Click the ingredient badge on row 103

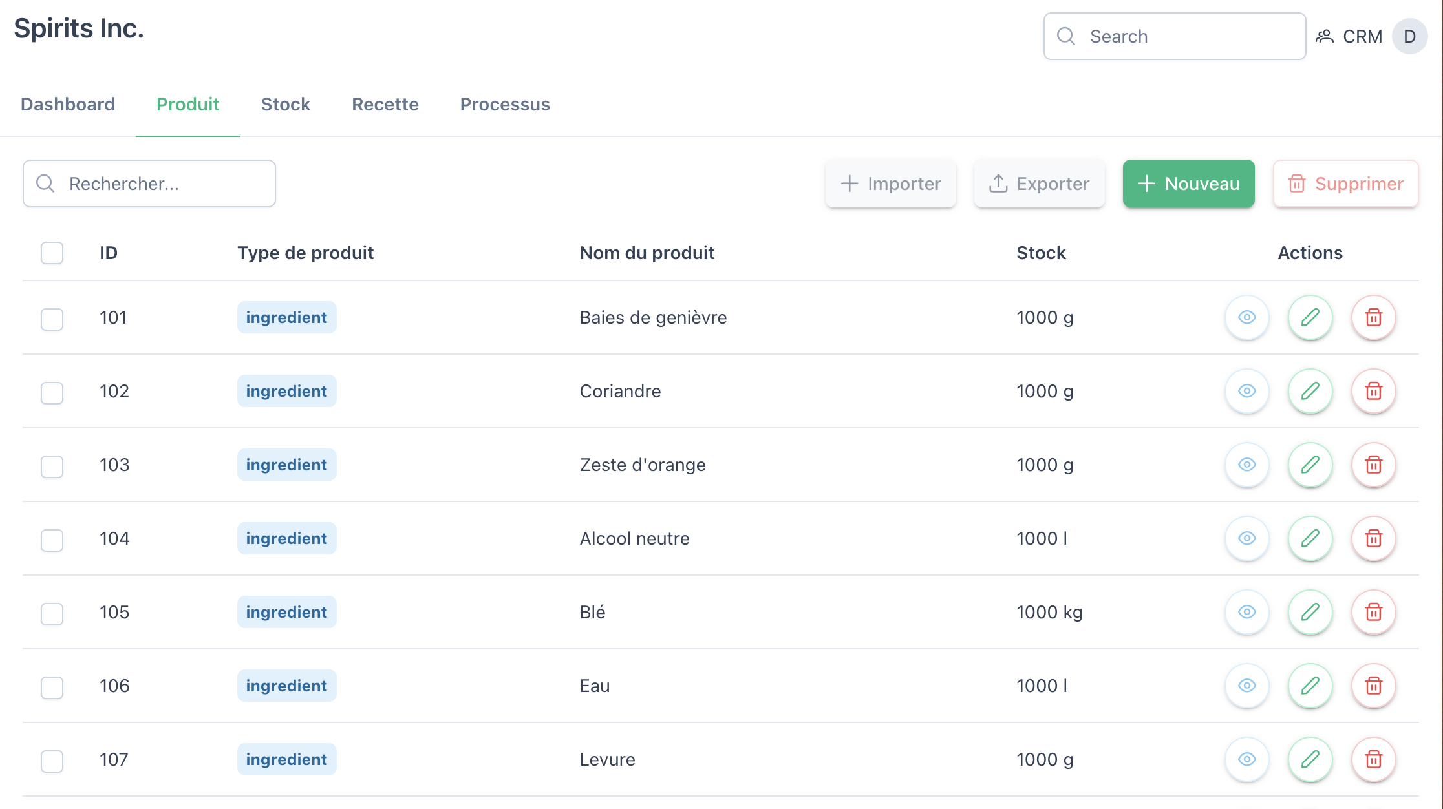(x=286, y=465)
